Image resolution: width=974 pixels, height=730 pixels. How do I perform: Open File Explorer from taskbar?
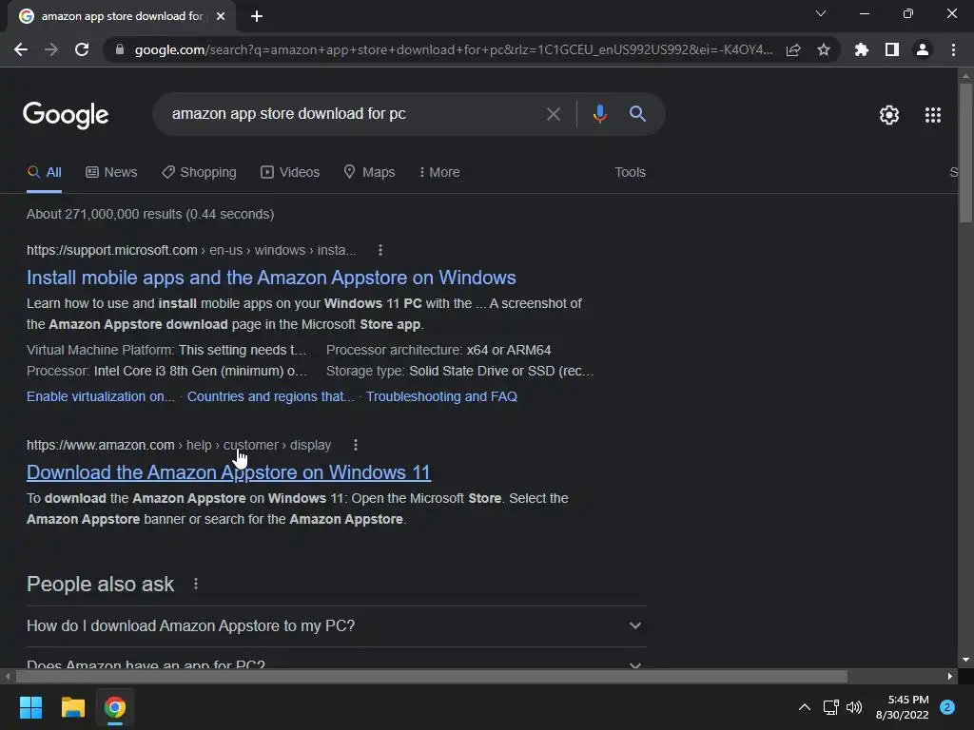tap(72, 707)
